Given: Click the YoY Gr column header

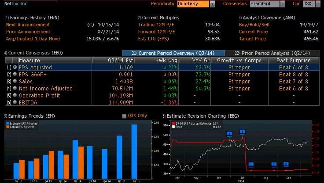Looking at the screenshot, I should [x=195, y=61].
